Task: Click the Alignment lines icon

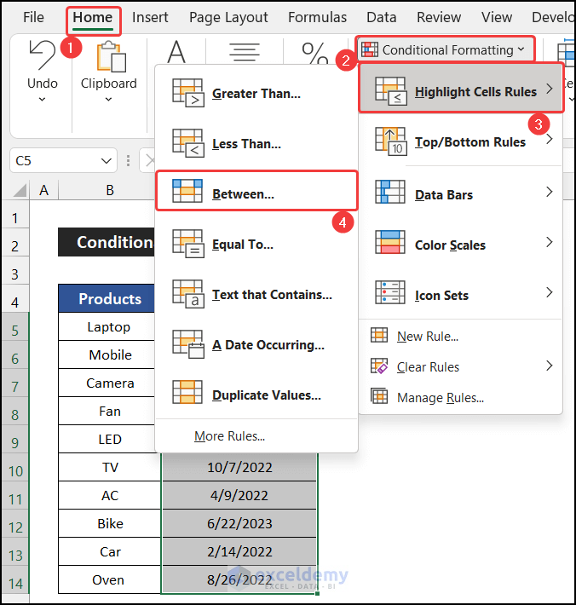Action: pos(245,52)
